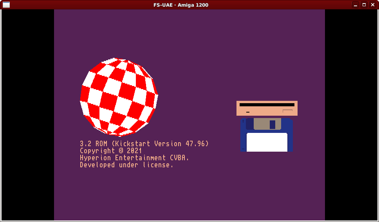Minimize the FS-UAE Amiga 1200 window
379x222 pixels.
pyautogui.click(x=356, y=5)
